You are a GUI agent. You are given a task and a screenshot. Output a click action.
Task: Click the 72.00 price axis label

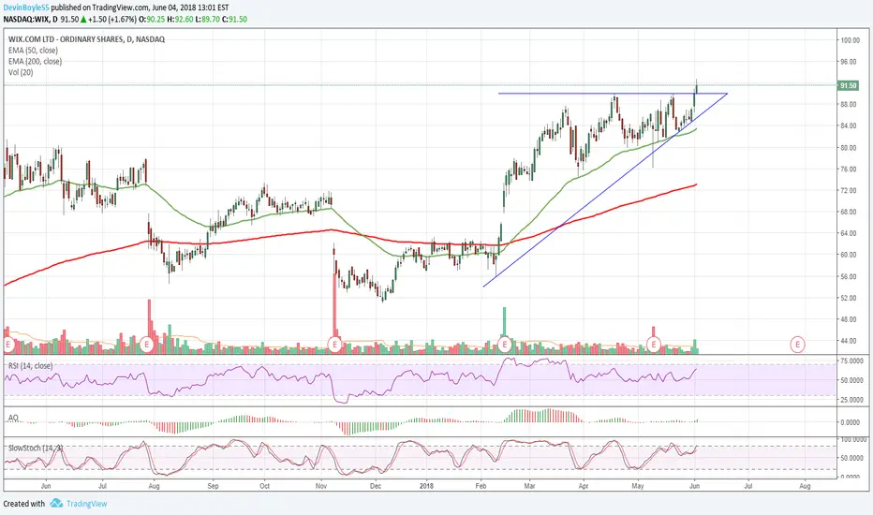coord(849,190)
